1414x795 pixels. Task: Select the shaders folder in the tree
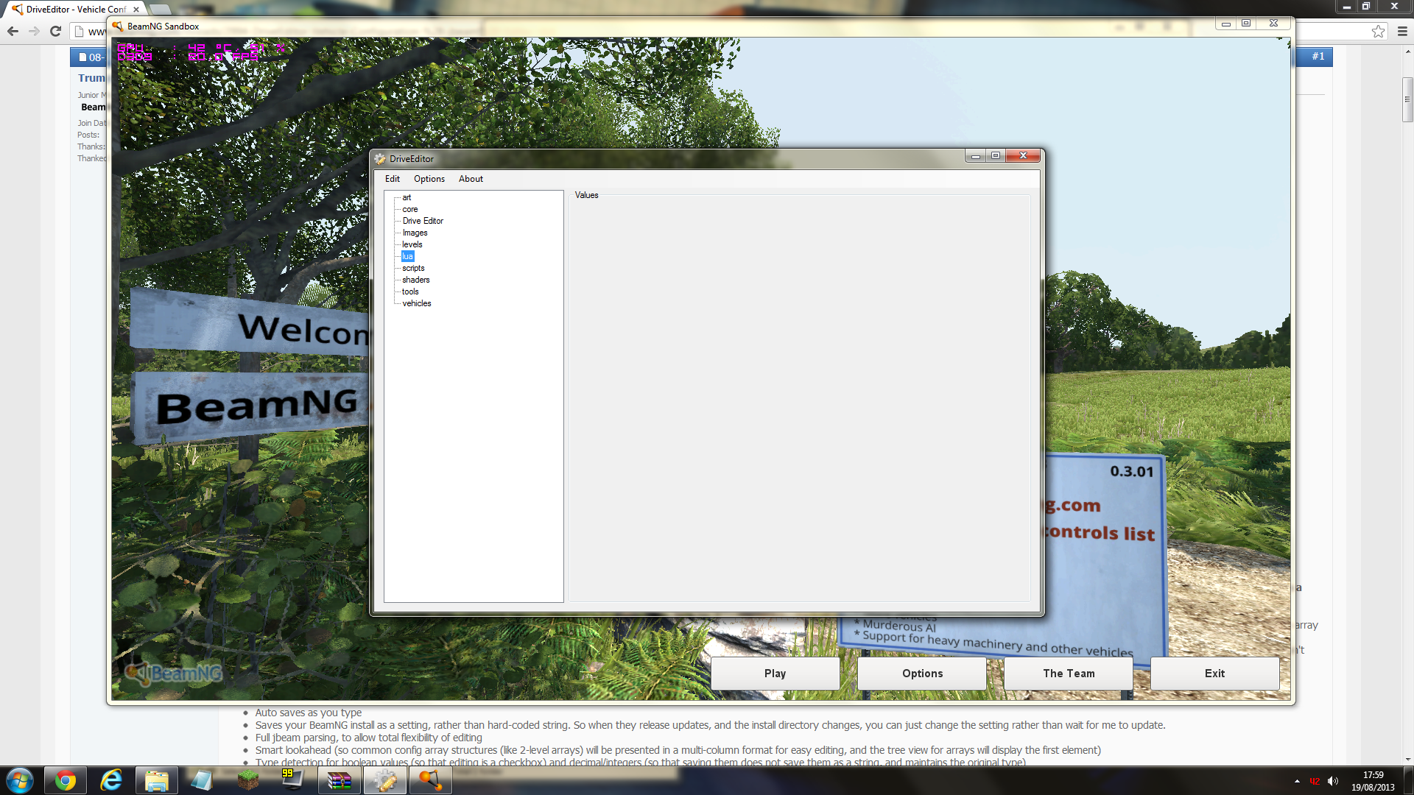tap(415, 280)
